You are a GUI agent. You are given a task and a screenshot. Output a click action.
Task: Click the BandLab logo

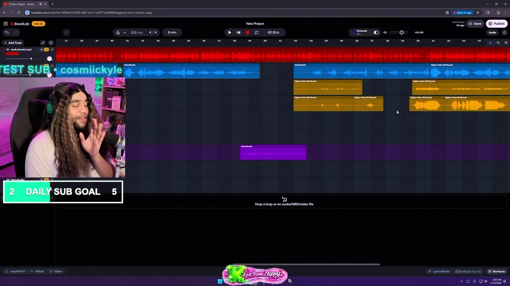(20, 24)
